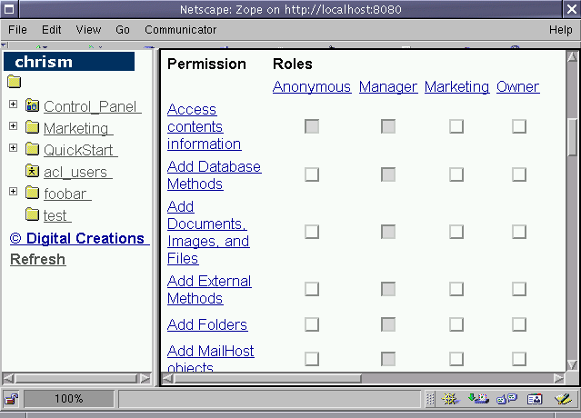Click the component bar drag handle
This screenshot has height=418, width=581.
pos(430,399)
